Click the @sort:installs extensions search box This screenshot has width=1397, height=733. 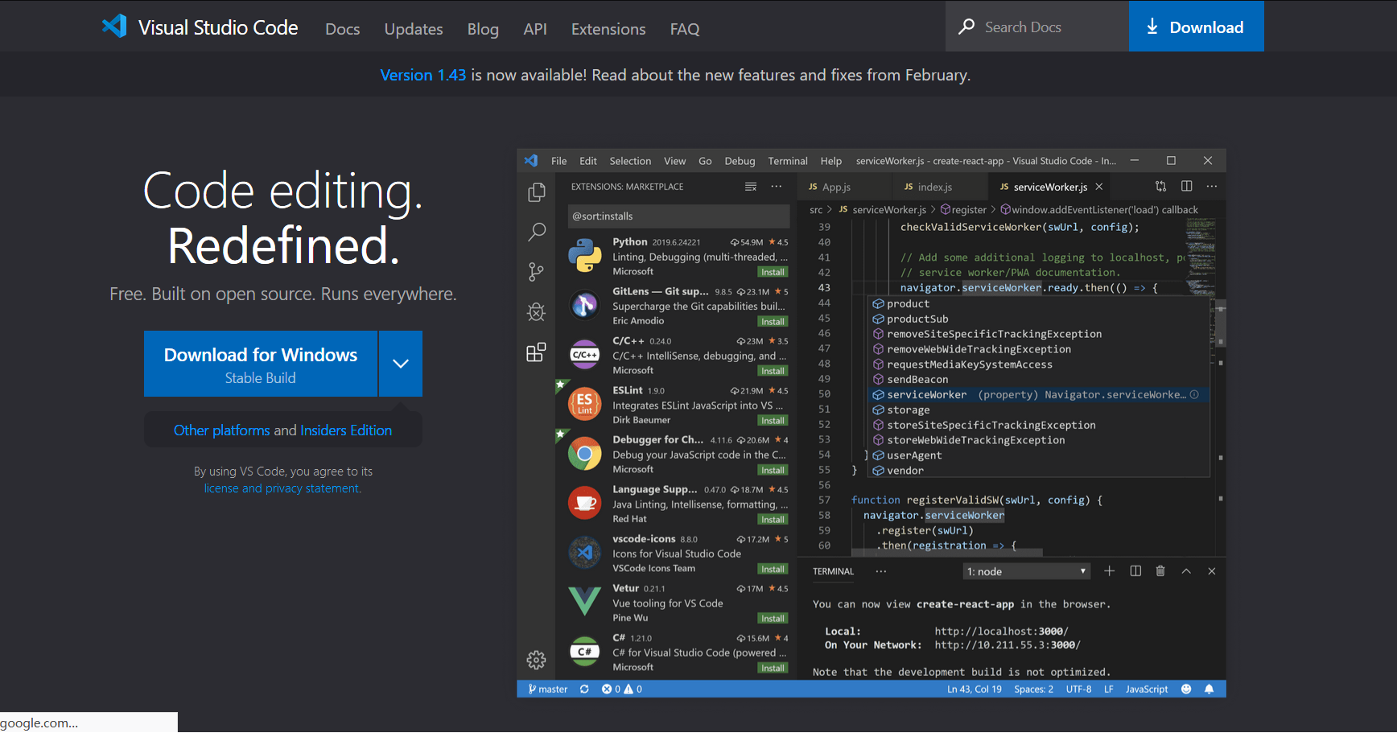click(678, 216)
